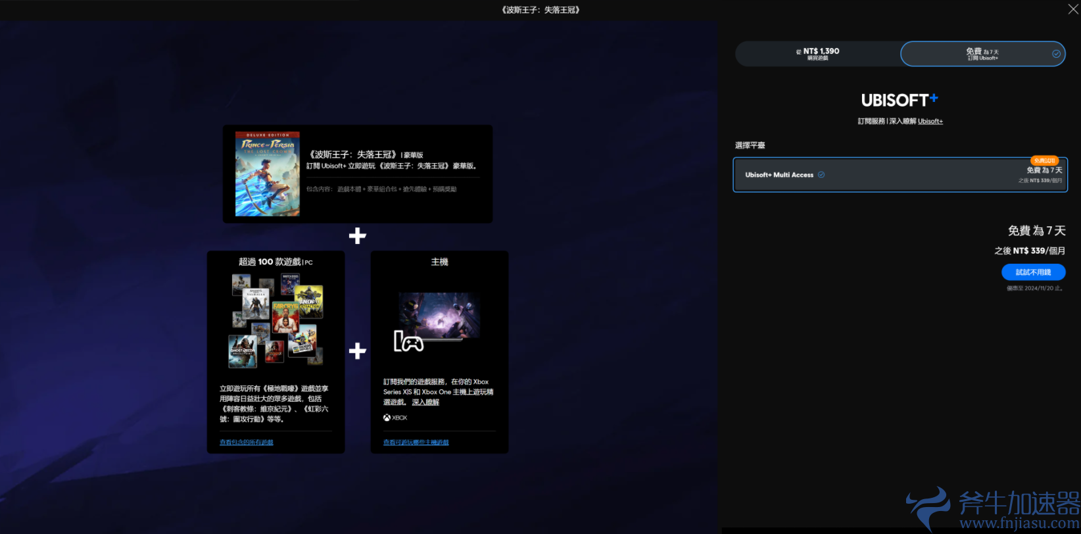The width and height of the screenshot is (1081, 534).
Task: Open the 查看可遊玩哪些主機遊戲 link
Action: click(416, 443)
